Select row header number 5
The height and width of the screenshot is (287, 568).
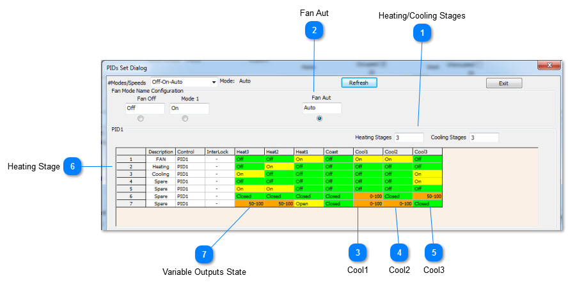pyautogui.click(x=131, y=189)
